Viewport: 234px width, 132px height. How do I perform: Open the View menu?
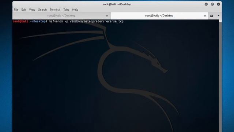click(32, 10)
